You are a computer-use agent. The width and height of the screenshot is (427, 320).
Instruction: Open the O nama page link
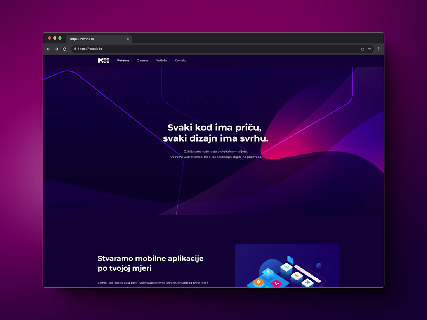(142, 61)
